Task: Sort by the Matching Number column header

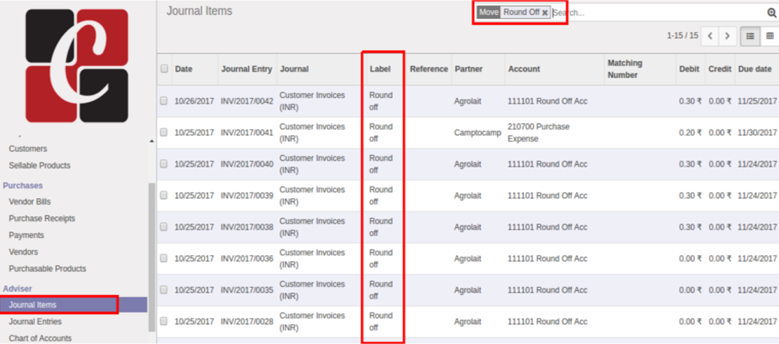Action: pos(625,69)
